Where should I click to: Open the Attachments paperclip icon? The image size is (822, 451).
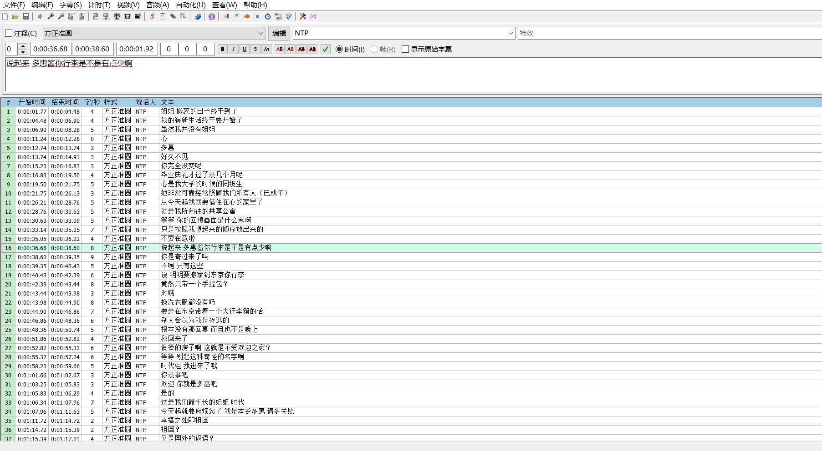point(173,16)
